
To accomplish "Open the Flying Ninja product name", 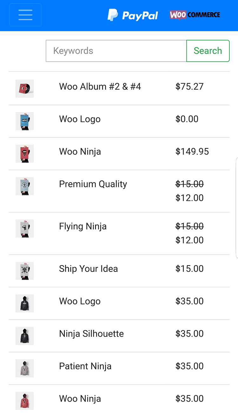I will click(x=83, y=226).
